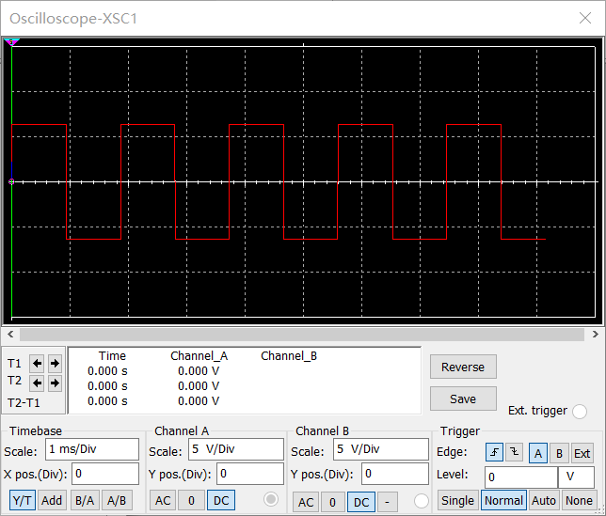Set Channel B coupling to 0
606x516 pixels.
point(332,502)
